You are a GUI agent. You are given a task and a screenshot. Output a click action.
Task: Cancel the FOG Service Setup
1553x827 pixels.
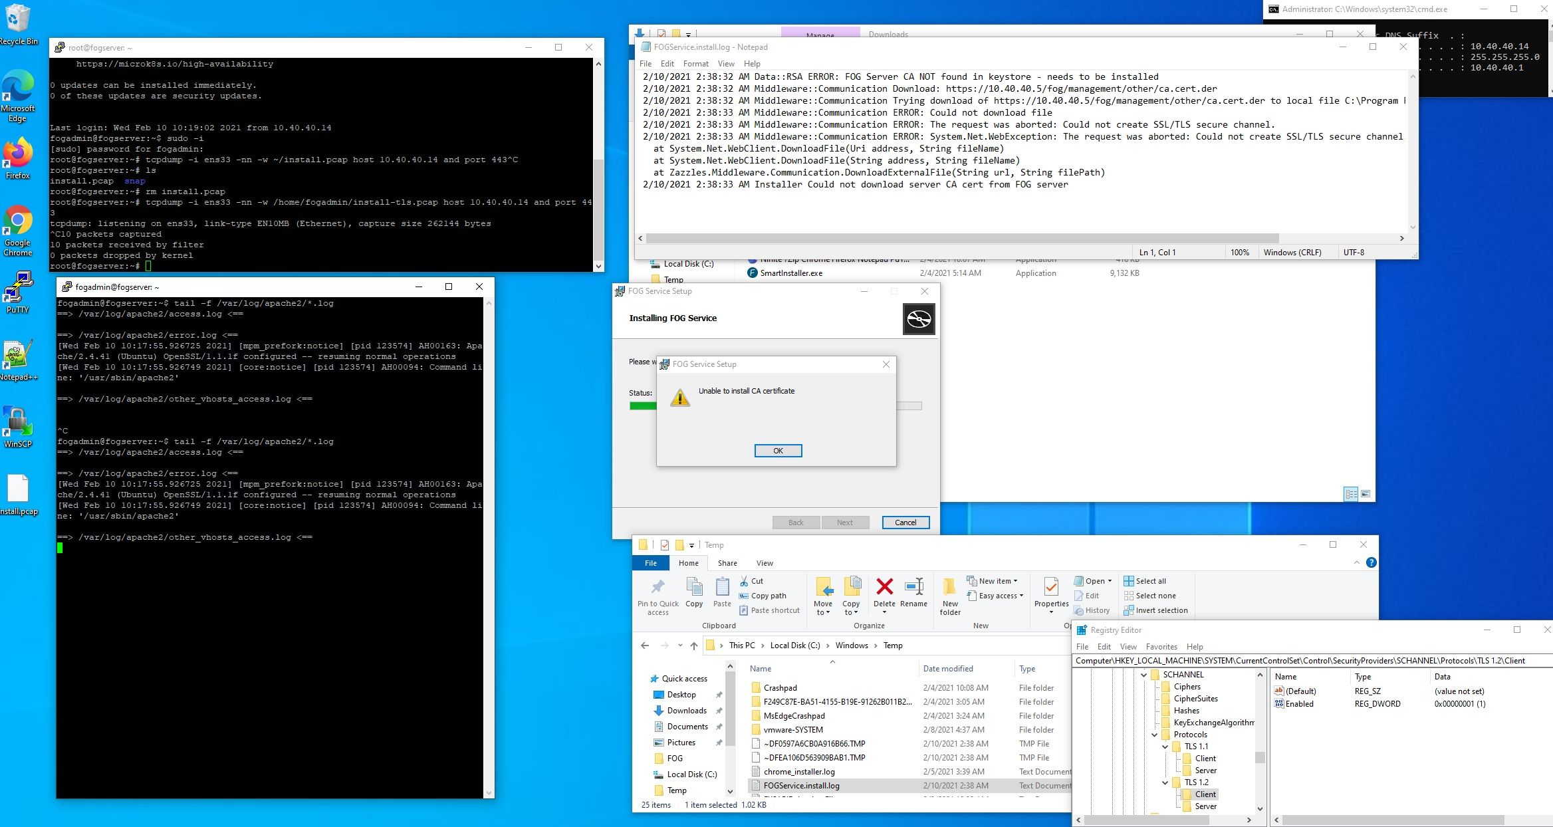905,523
